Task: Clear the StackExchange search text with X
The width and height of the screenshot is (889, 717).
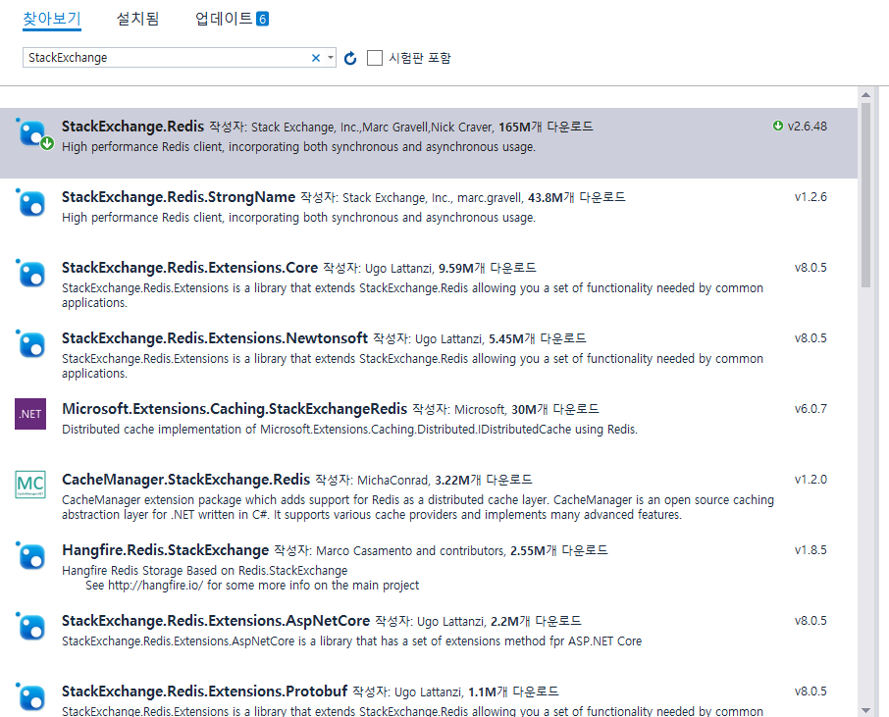Action: point(316,58)
